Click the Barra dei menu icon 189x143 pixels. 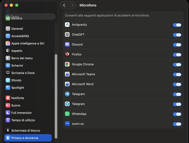[8, 58]
